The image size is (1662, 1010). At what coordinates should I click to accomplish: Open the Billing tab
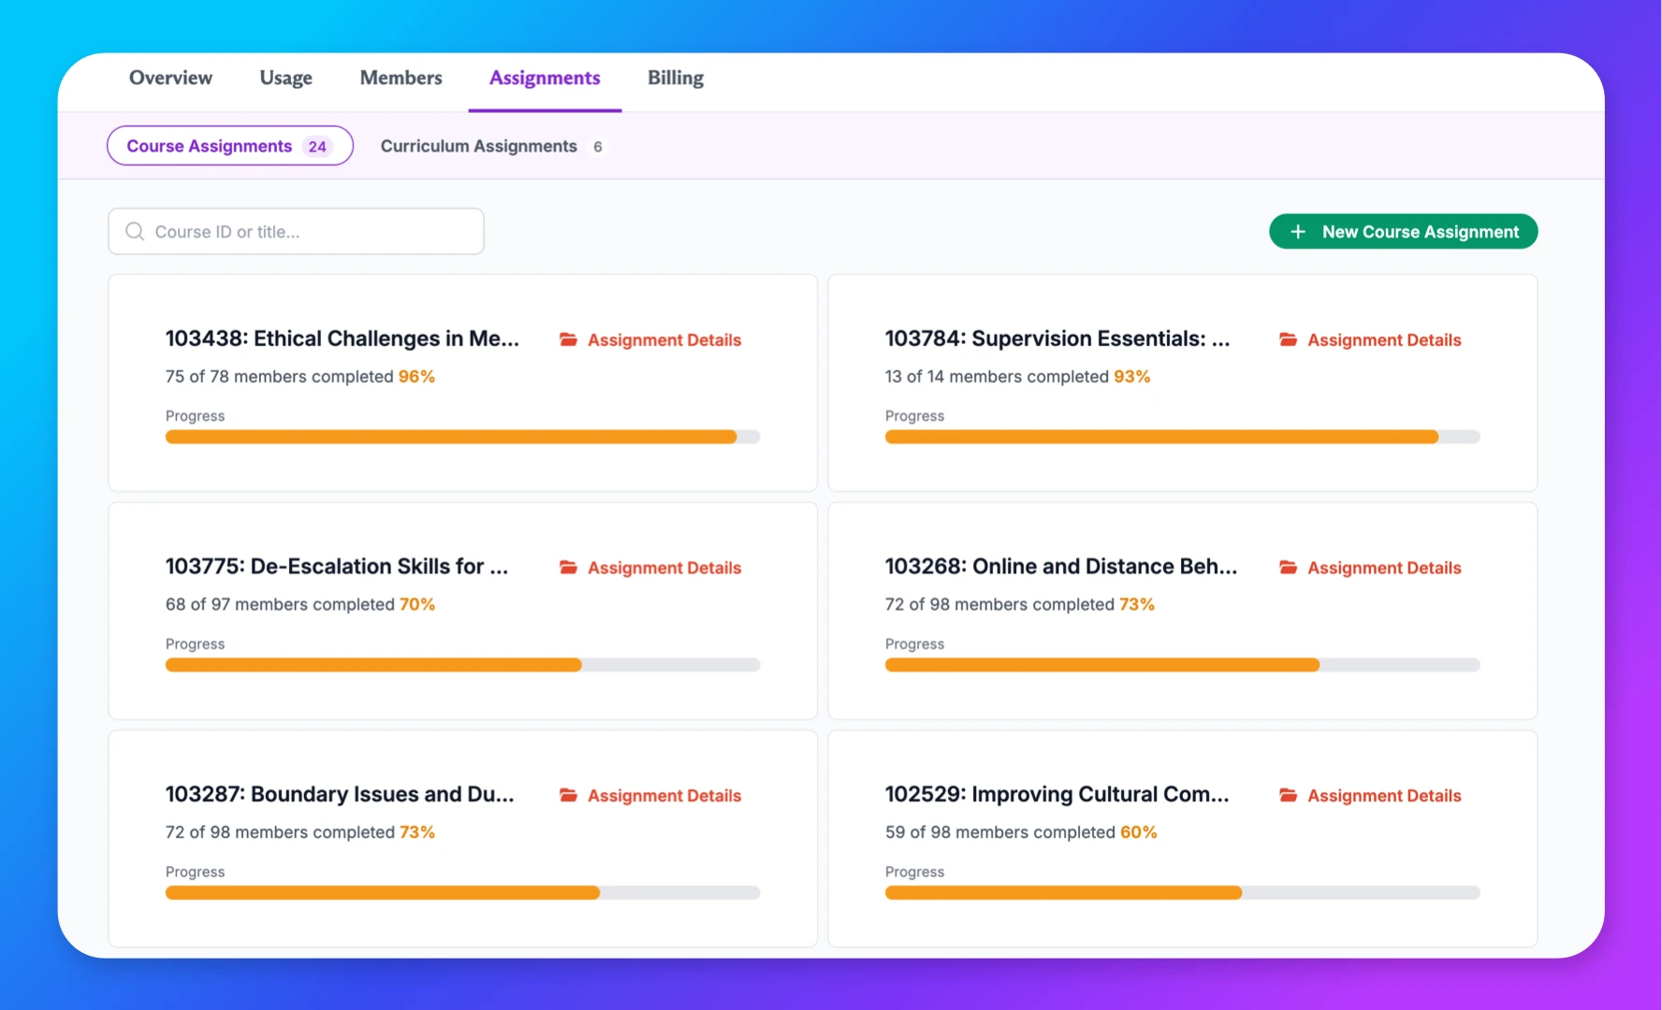coord(676,78)
